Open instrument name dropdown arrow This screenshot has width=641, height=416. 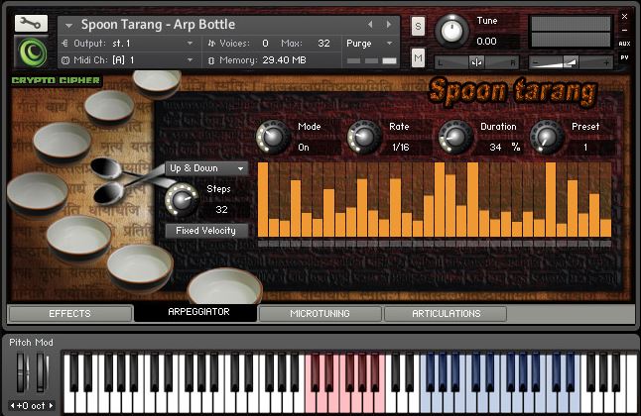(68, 26)
